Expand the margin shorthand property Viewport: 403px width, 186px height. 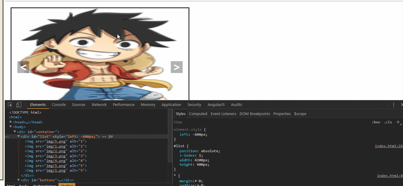coord(196,181)
